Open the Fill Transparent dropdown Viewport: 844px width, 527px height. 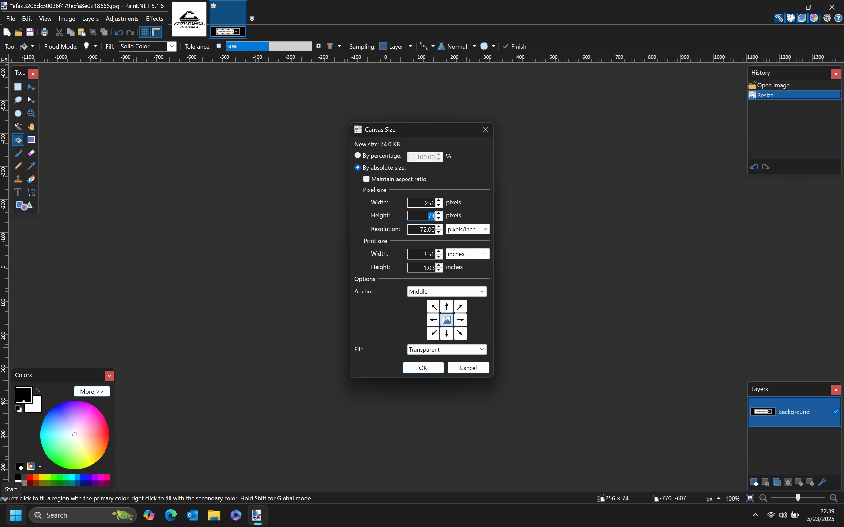[446, 349]
